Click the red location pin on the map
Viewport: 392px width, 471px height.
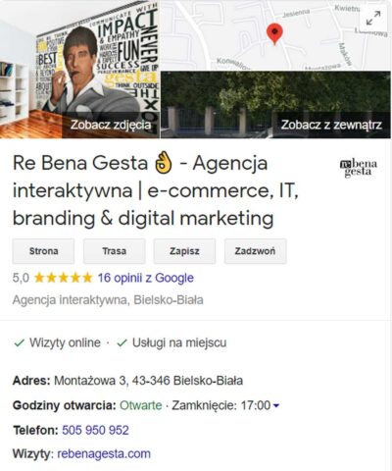274,34
